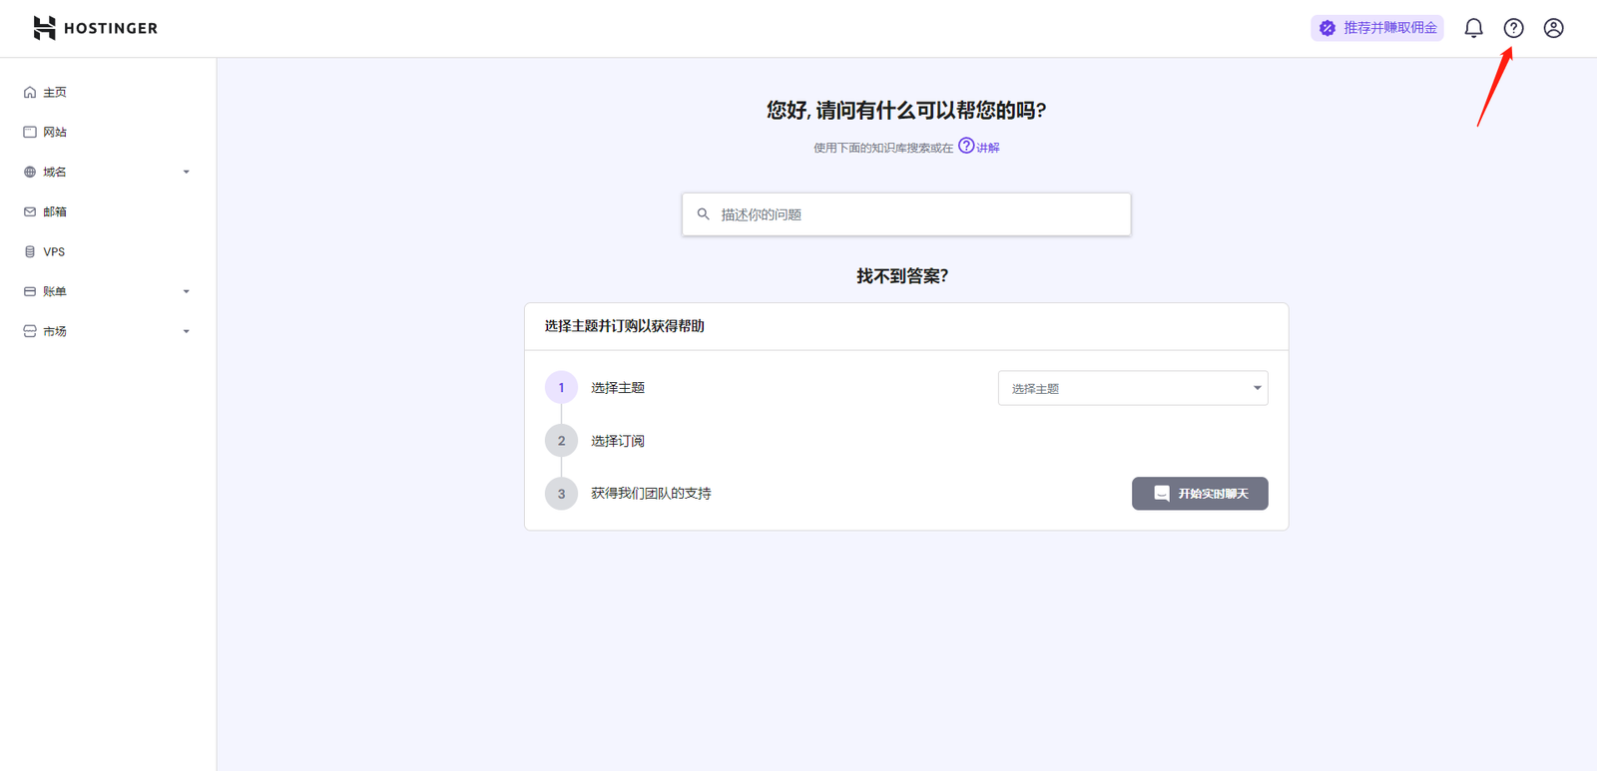Expand the 域名 submenu arrow
This screenshot has width=1597, height=771.
186,172
